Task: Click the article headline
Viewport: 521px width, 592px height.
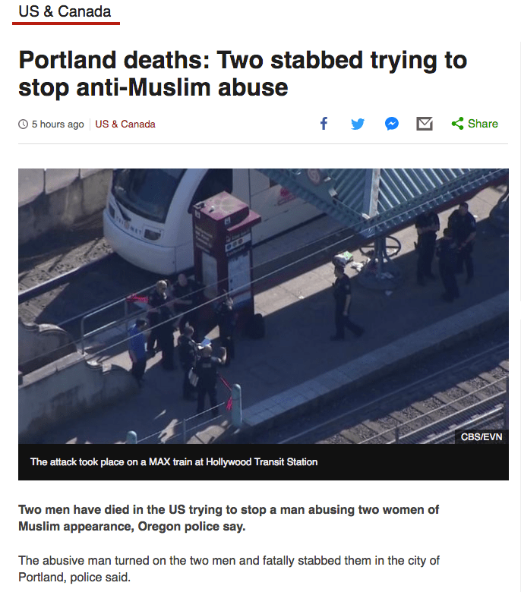Action: pos(242,74)
